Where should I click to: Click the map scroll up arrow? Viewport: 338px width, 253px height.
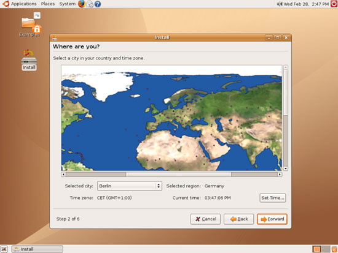286,67
